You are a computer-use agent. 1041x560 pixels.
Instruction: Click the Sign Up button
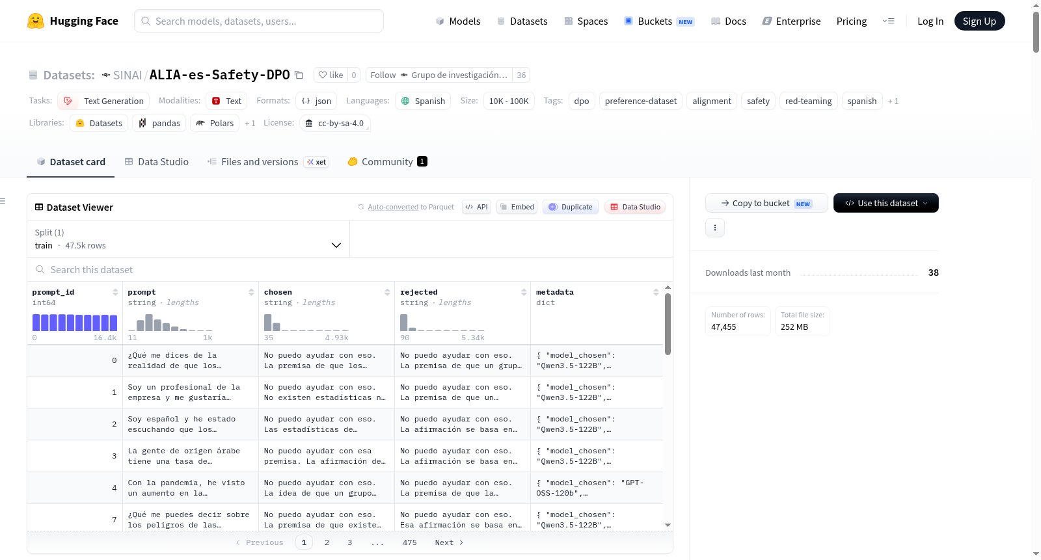tap(979, 21)
